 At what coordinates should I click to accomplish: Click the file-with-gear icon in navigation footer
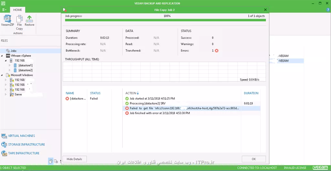coord(56,161)
